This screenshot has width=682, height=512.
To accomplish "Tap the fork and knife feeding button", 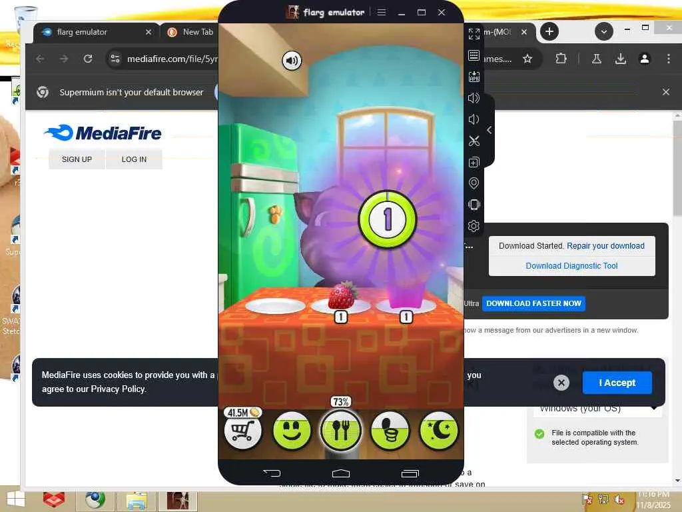I will click(x=341, y=430).
